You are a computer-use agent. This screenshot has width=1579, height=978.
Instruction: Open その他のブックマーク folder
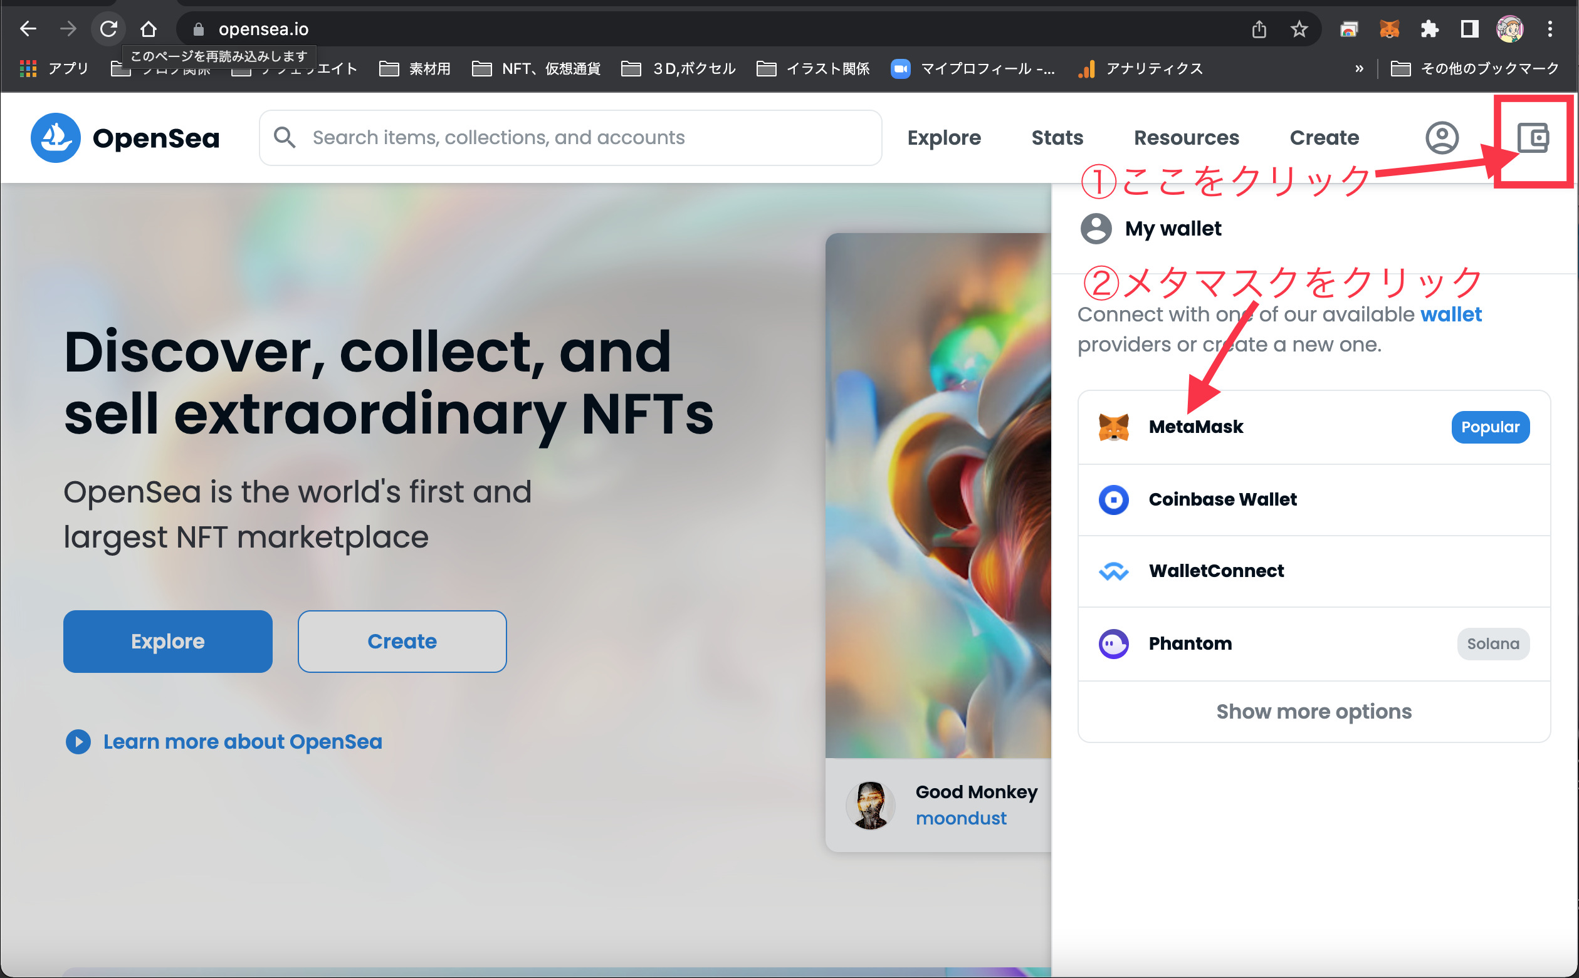pyautogui.click(x=1474, y=68)
